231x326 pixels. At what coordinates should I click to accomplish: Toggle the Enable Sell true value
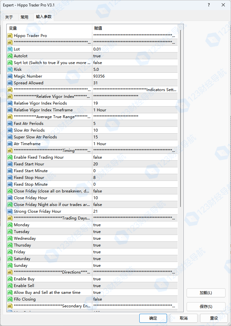[x=135, y=286]
